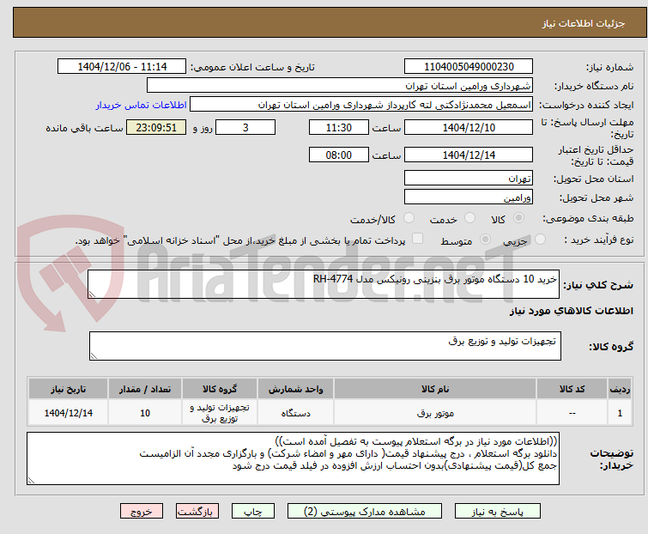
Task: Select the 'جزیی' purchase type radio
Action: (540, 240)
